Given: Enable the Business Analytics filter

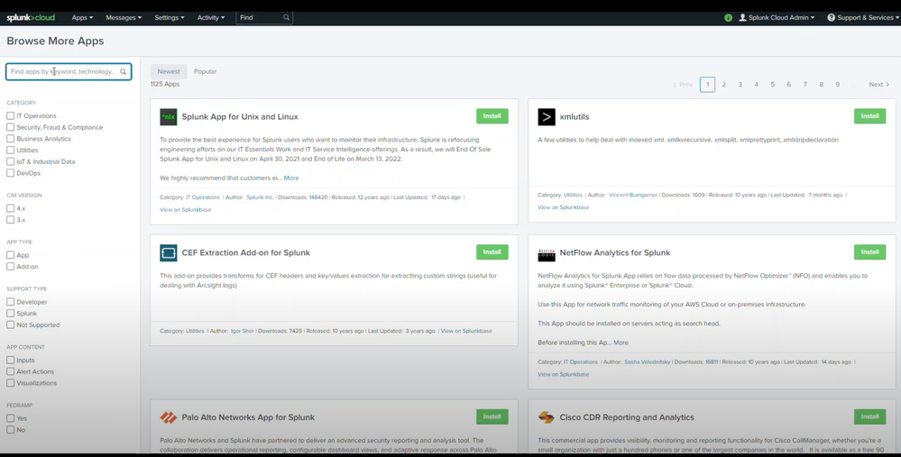Looking at the screenshot, I should coord(10,139).
